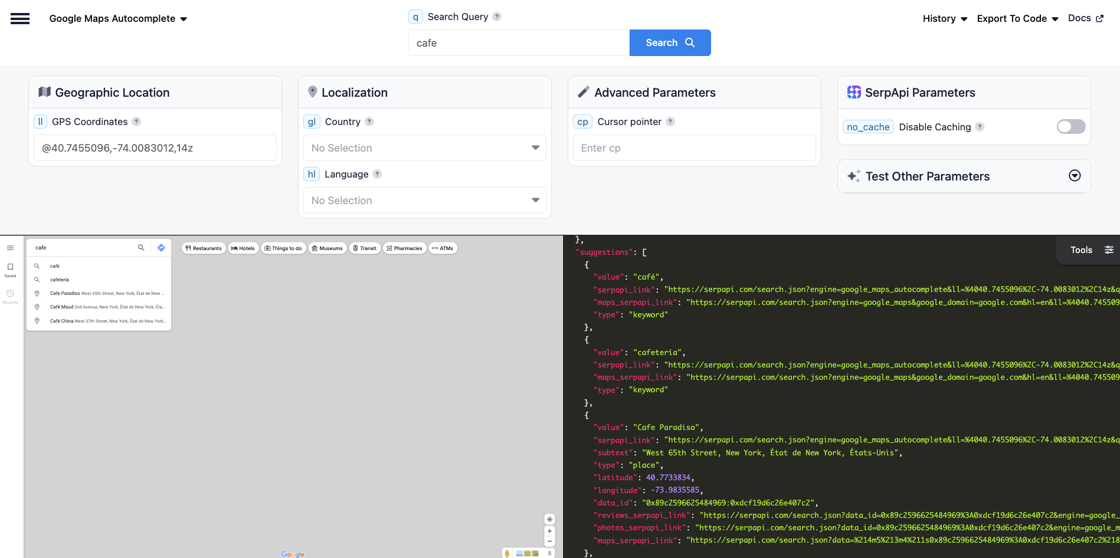This screenshot has height=558, width=1120.
Task: Click the Transit category chip
Action: pyautogui.click(x=365, y=248)
